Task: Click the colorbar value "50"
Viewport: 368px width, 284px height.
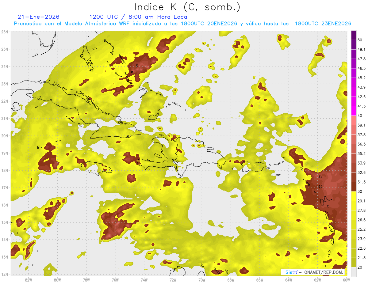Action: tap(360, 40)
